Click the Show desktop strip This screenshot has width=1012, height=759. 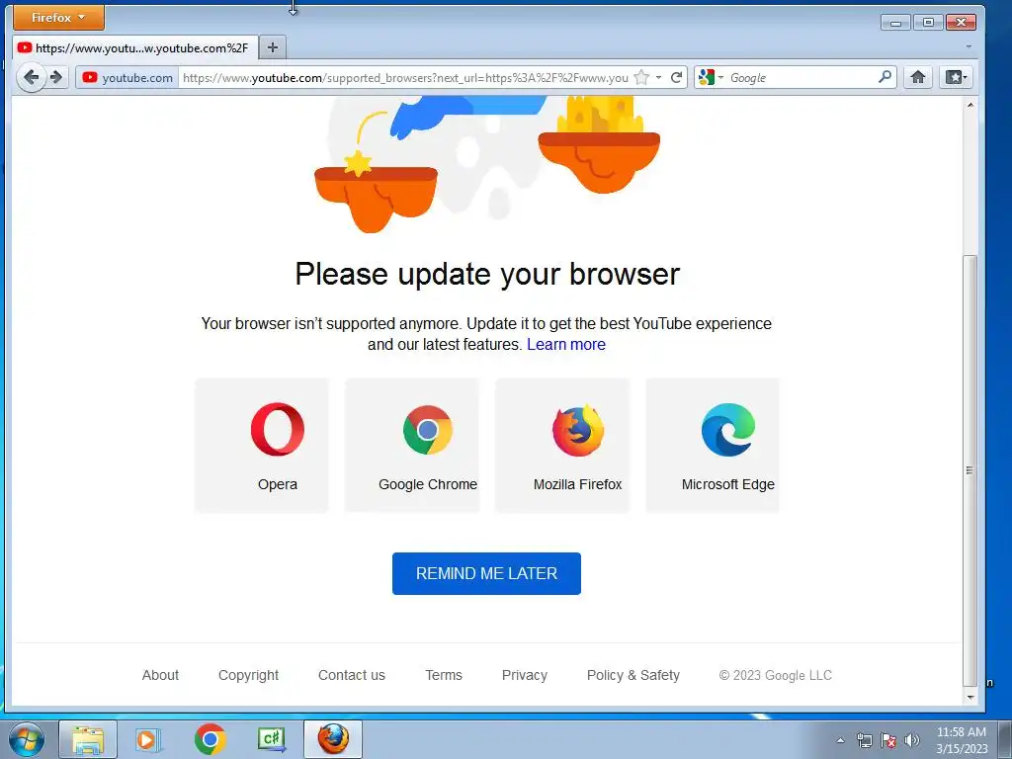[x=1004, y=739]
